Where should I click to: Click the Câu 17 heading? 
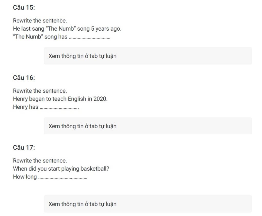[24, 148]
